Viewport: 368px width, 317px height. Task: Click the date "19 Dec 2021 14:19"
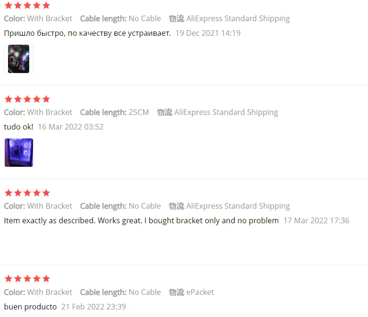[x=208, y=33]
